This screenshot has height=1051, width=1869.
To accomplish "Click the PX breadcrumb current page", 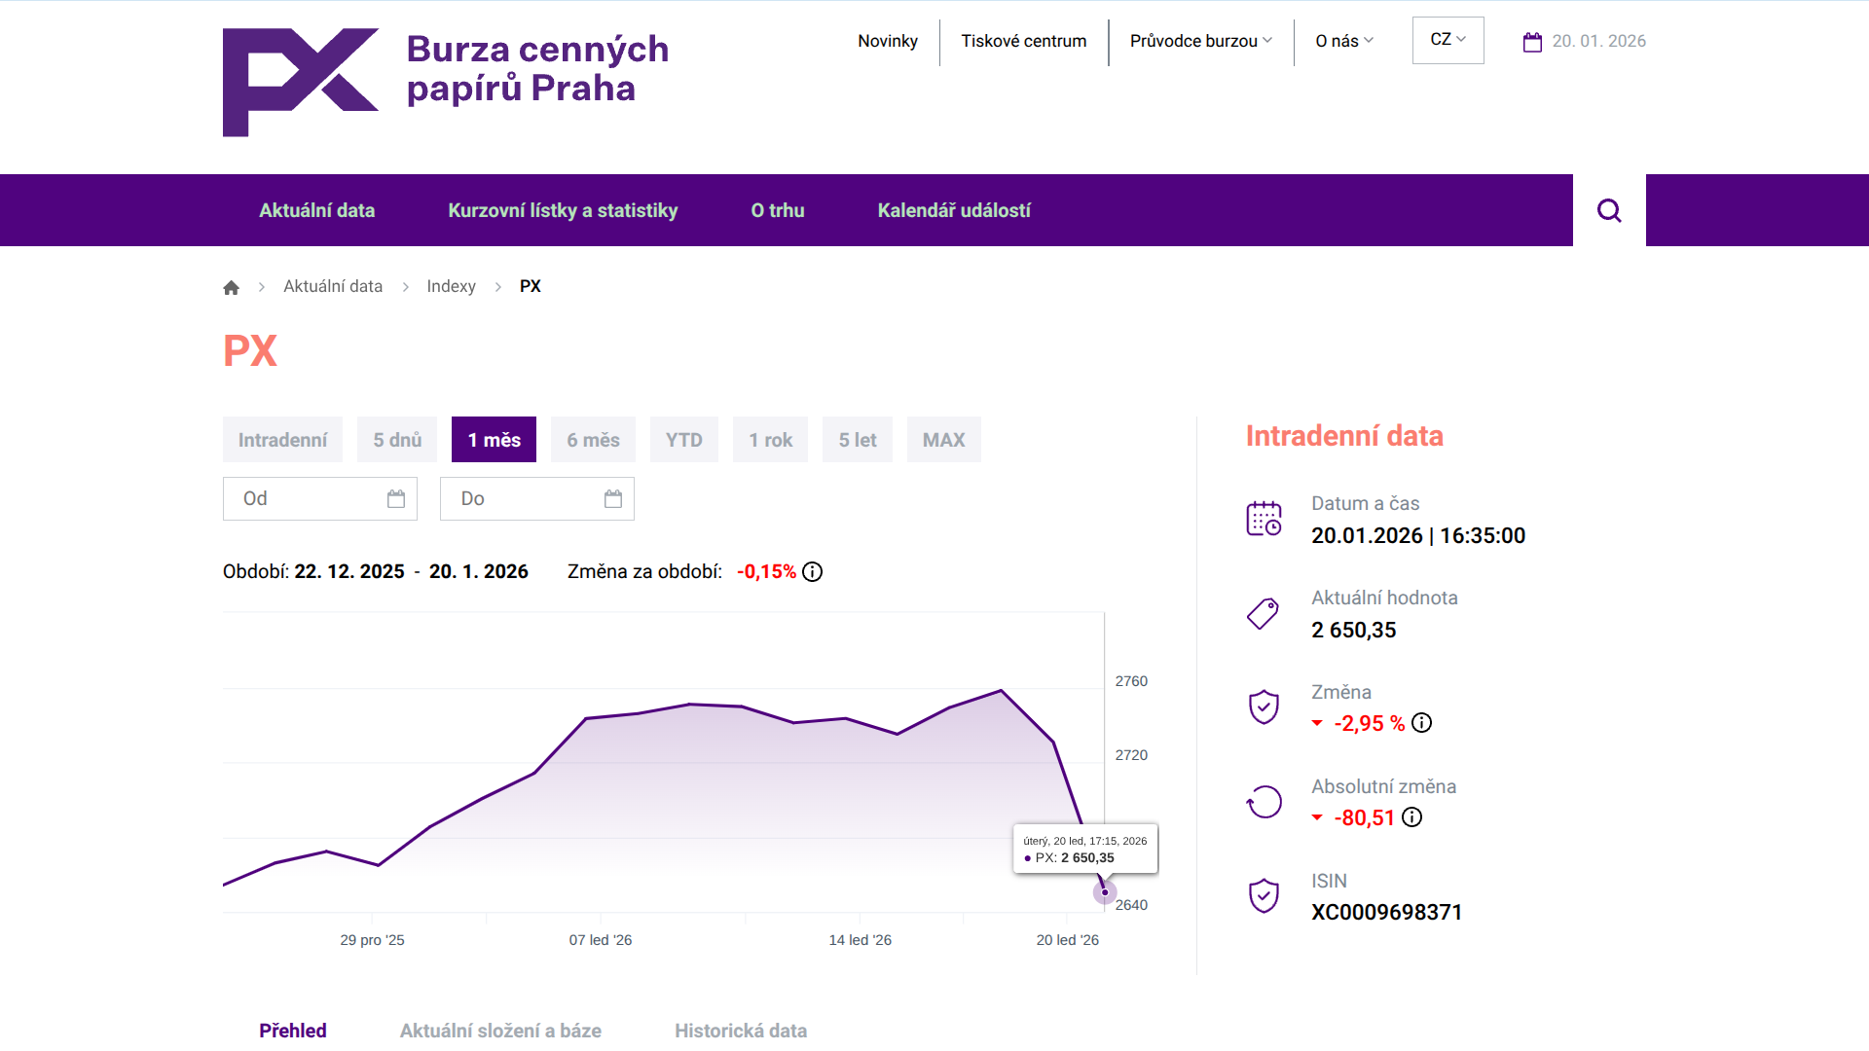I will tap(531, 286).
